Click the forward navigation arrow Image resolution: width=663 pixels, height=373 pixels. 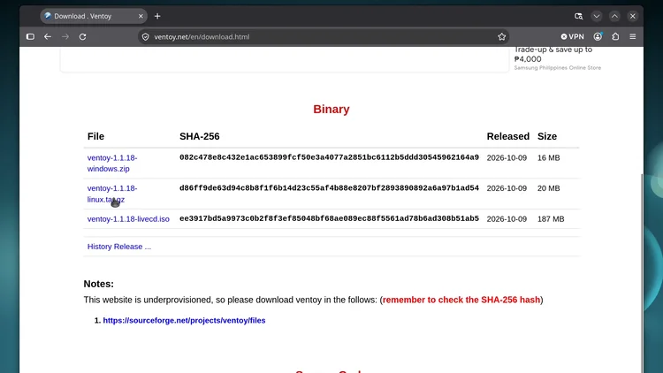65,37
